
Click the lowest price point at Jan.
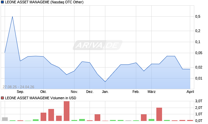(105, 82)
